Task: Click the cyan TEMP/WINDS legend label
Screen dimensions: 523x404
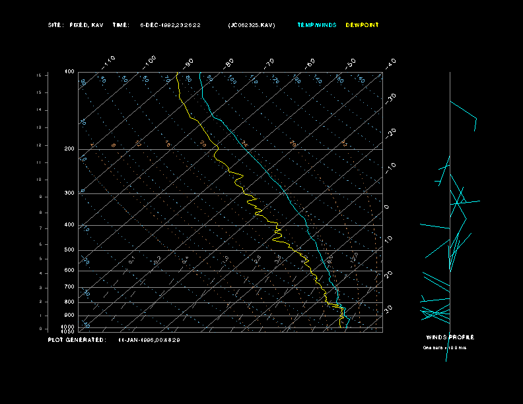Action: coord(317,25)
